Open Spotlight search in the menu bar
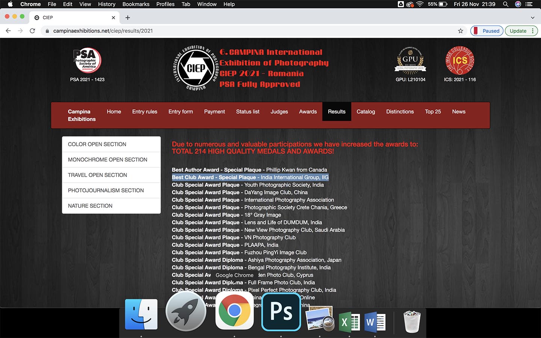 click(x=506, y=4)
